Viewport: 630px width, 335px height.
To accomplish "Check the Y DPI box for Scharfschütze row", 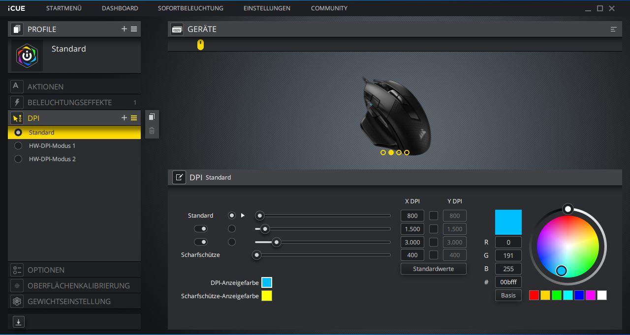I will click(434, 255).
